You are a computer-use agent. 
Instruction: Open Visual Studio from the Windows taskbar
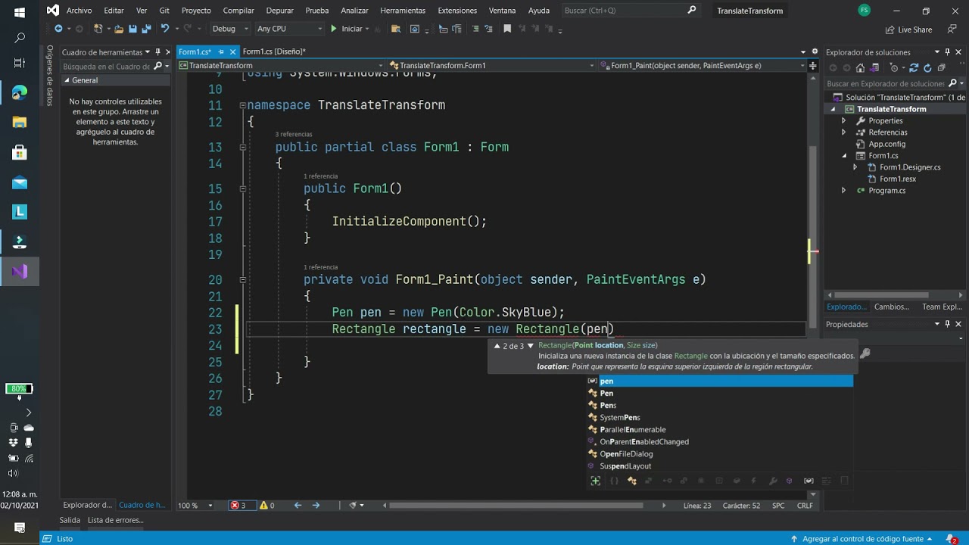click(x=20, y=271)
